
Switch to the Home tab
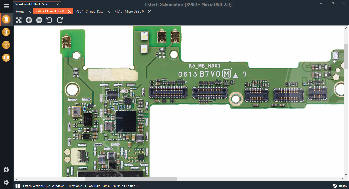click(20, 12)
